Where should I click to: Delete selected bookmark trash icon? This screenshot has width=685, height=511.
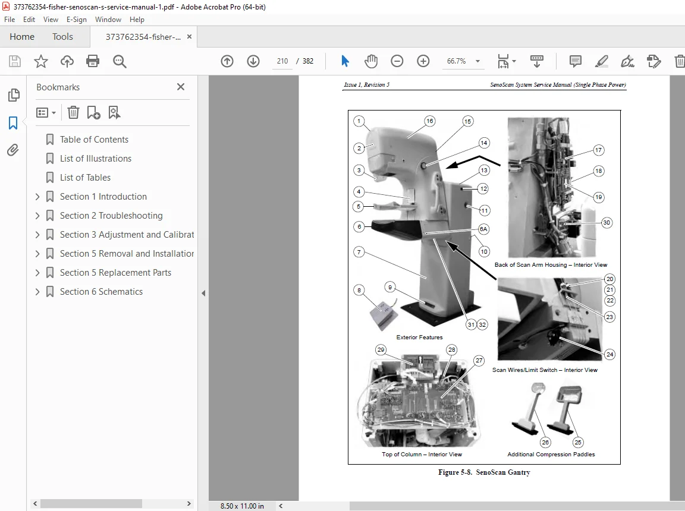pyautogui.click(x=73, y=112)
